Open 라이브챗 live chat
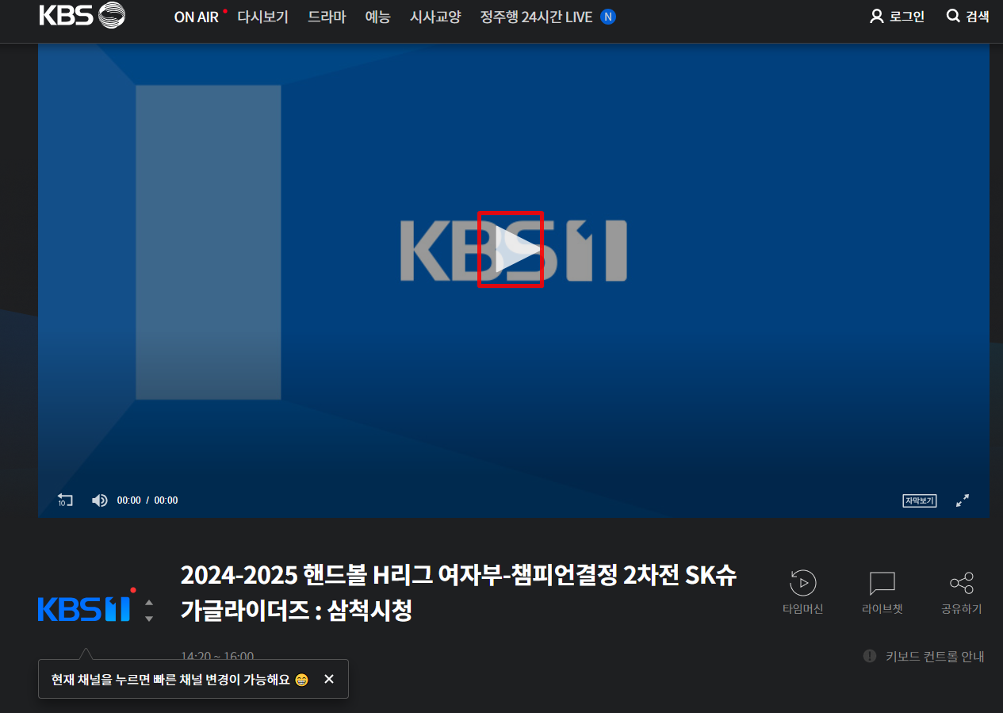Screen dimensions: 1003x713 882,592
